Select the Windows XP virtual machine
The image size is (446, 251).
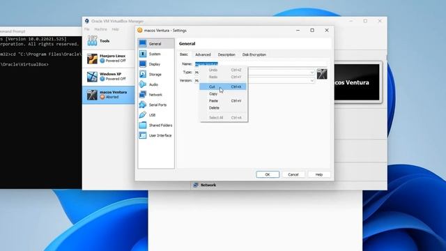(x=109, y=77)
